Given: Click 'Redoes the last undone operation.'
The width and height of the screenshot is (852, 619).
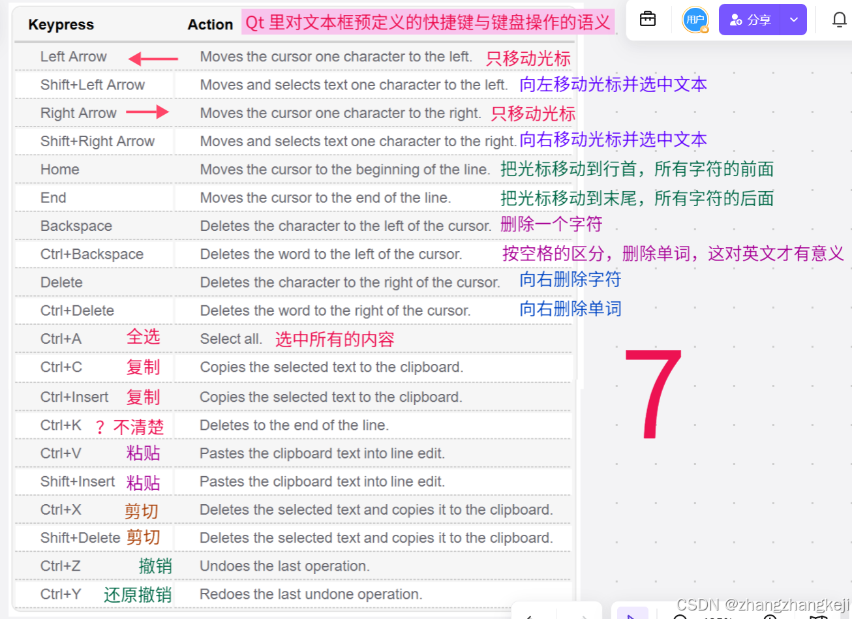Looking at the screenshot, I should pyautogui.click(x=311, y=594).
